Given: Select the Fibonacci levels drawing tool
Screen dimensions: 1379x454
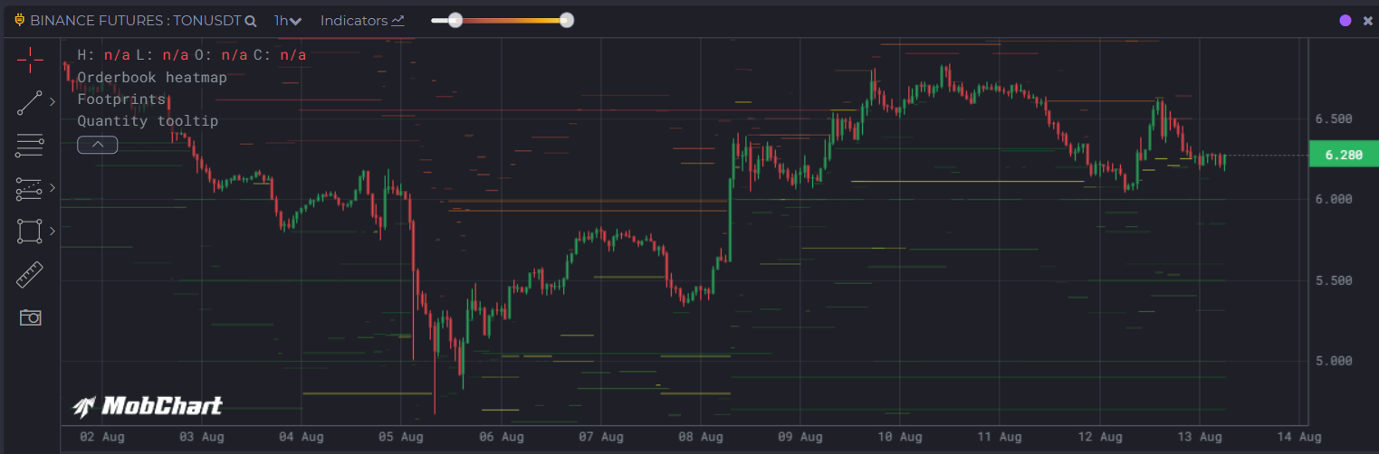Looking at the screenshot, I should pyautogui.click(x=30, y=189).
